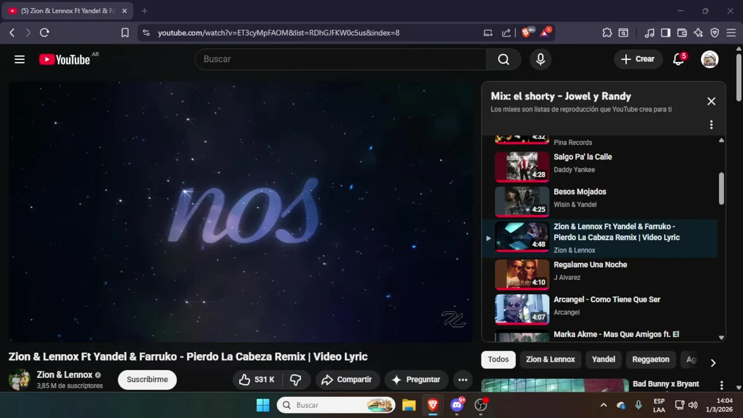Click the YouTube search magnifier button
The height and width of the screenshot is (418, 743).
point(503,59)
